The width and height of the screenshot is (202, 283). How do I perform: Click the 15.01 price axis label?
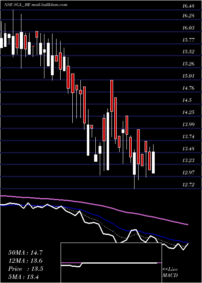point(188,76)
